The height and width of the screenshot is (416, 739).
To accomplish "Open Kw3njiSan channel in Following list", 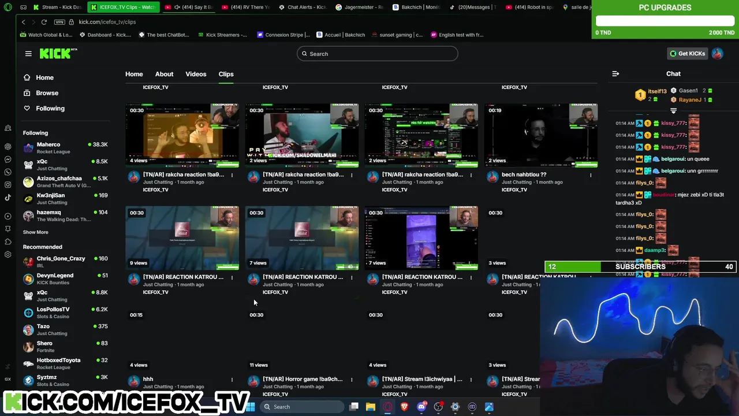I will point(65,199).
